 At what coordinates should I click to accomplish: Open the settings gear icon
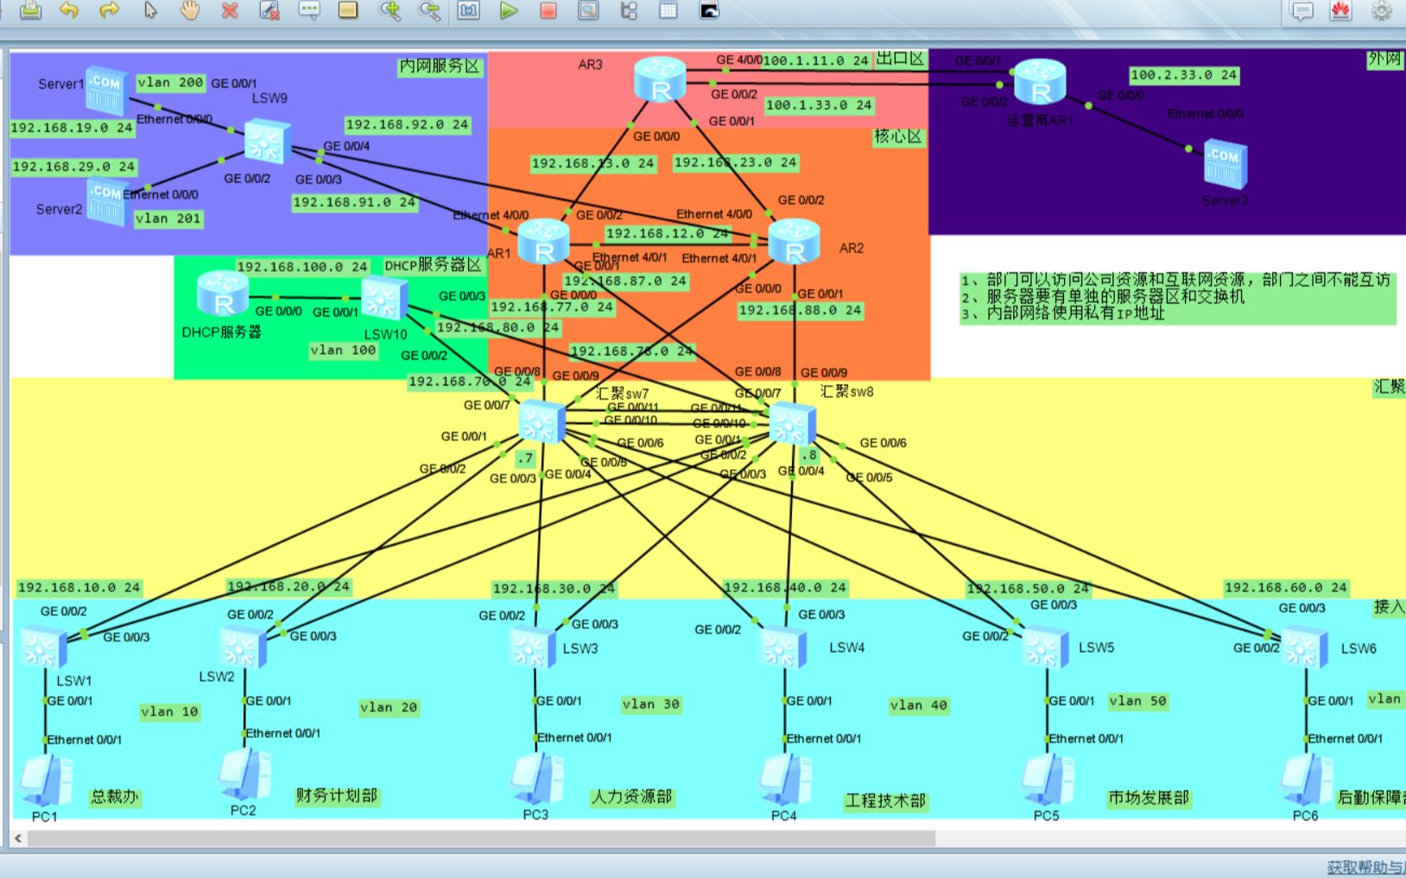point(1382,10)
